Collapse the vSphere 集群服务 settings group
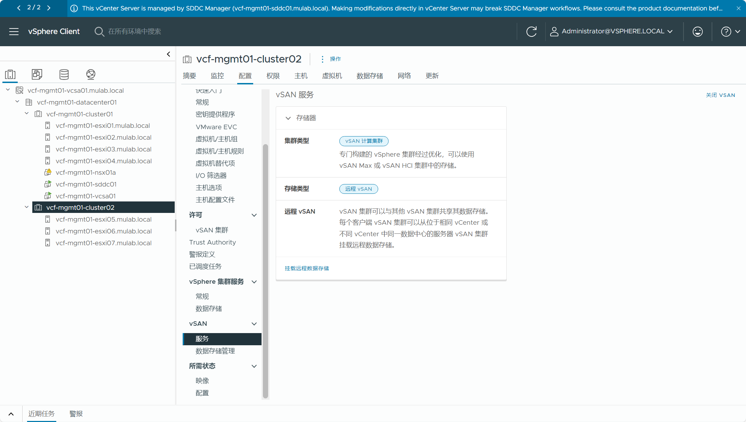The image size is (746, 422). tap(254, 282)
